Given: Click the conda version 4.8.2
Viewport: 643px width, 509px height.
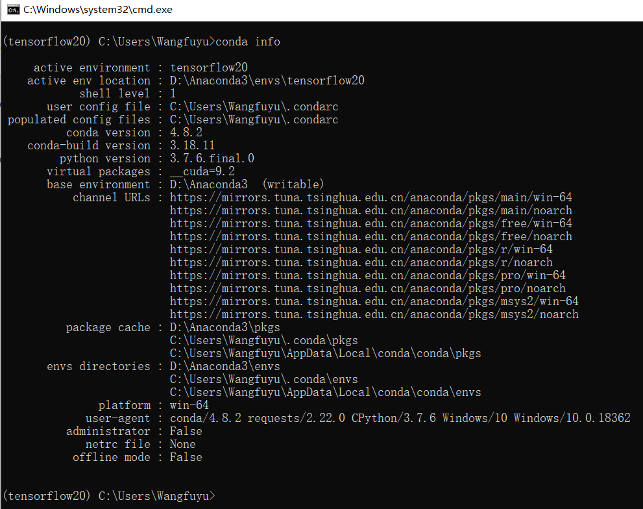Looking at the screenshot, I should [186, 132].
